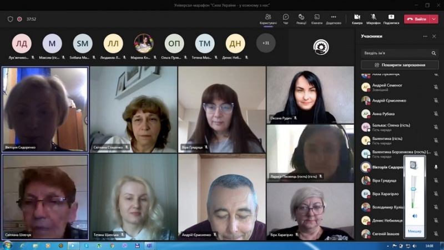Open Додатково (More) options menu
Image resolution: width=444 pixels, height=250 pixels.
click(334, 19)
